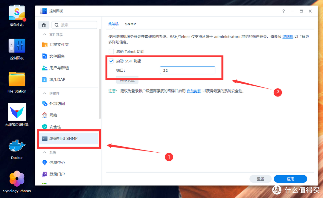The image size is (323, 198).
Task: Switch to the SNMP tab
Action: click(130, 24)
